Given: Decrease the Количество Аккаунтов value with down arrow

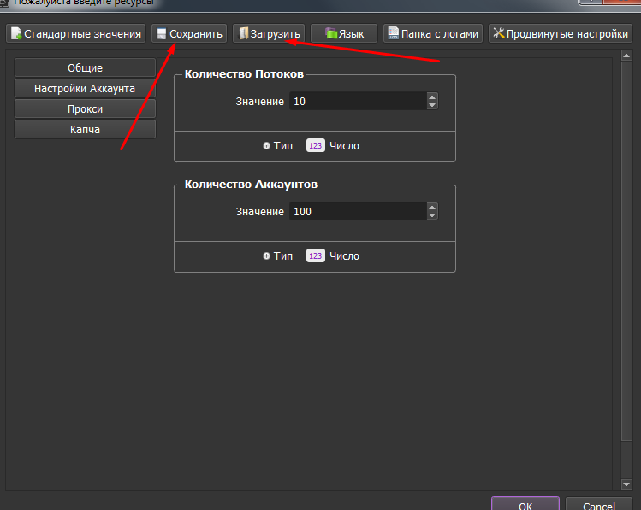Looking at the screenshot, I should coord(432,216).
